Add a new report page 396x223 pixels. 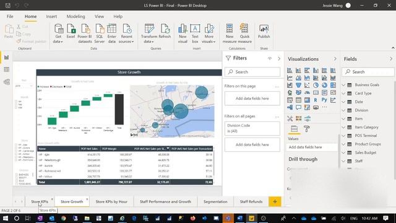point(275,201)
